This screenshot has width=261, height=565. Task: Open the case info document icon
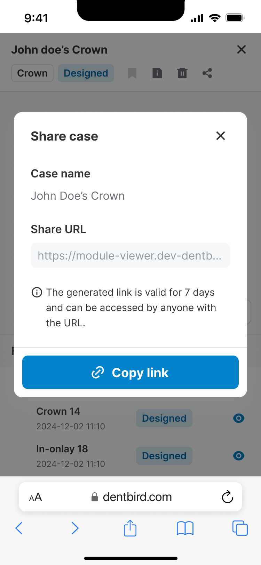pos(157,73)
